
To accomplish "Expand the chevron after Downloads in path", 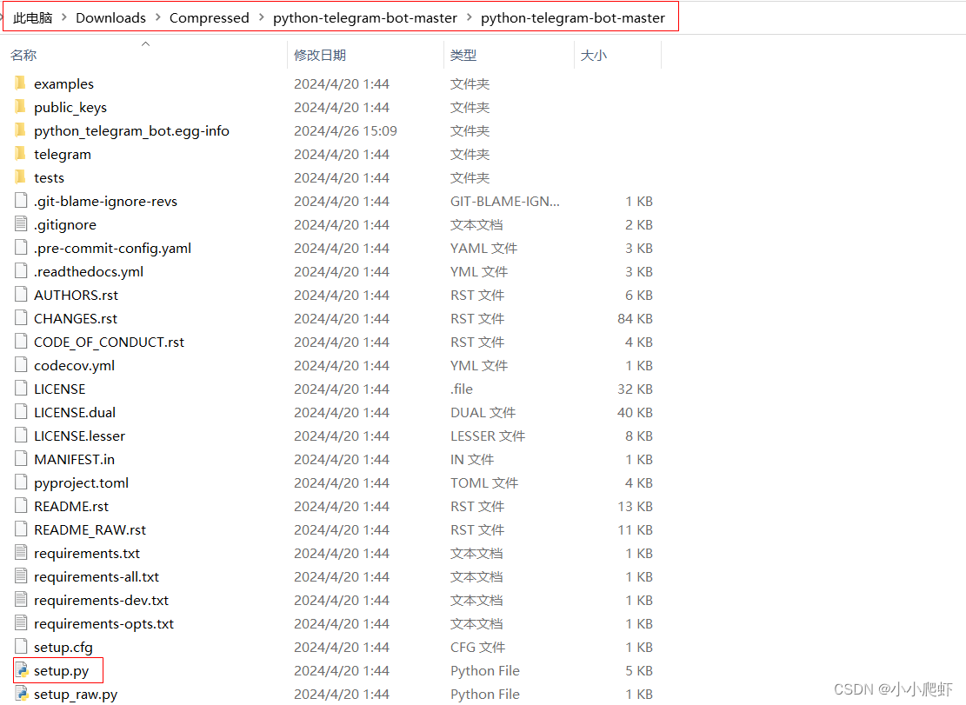I will point(157,17).
